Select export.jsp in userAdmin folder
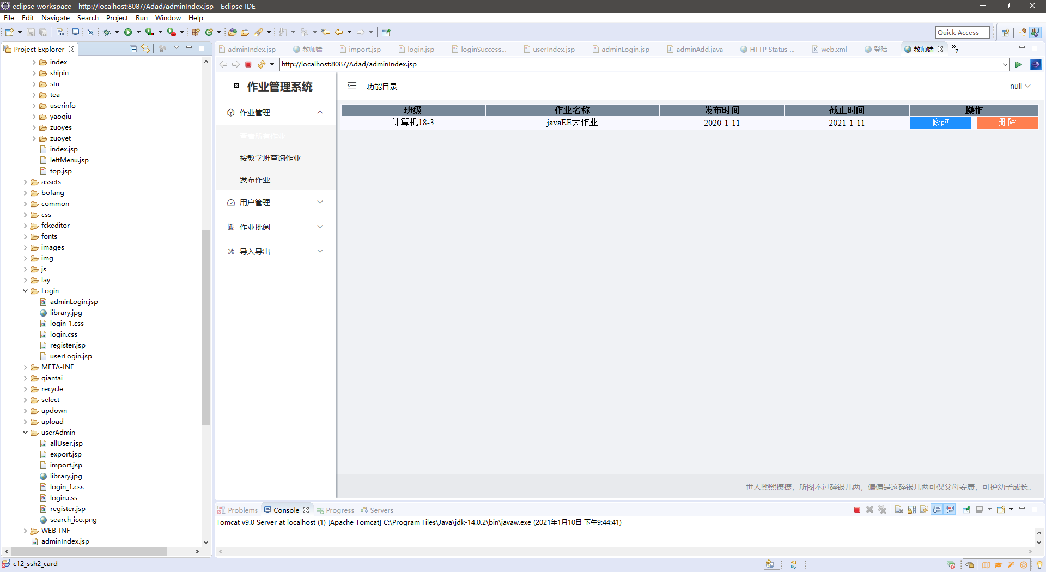Image resolution: width=1046 pixels, height=572 pixels. [65, 454]
